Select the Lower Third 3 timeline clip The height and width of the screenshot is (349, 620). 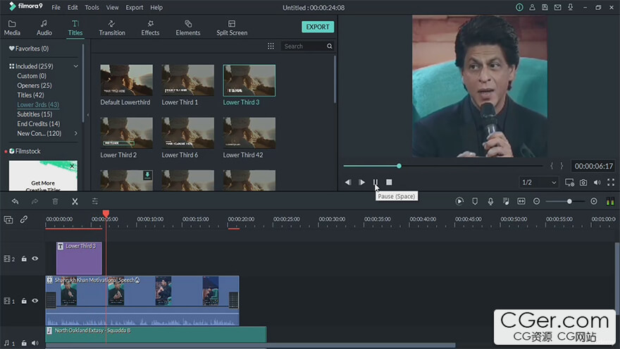pos(79,258)
